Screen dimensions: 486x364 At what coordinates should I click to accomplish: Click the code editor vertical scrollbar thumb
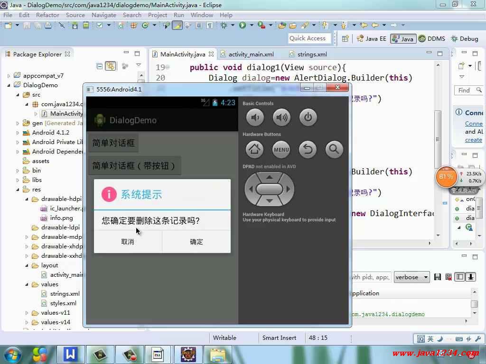point(438,139)
